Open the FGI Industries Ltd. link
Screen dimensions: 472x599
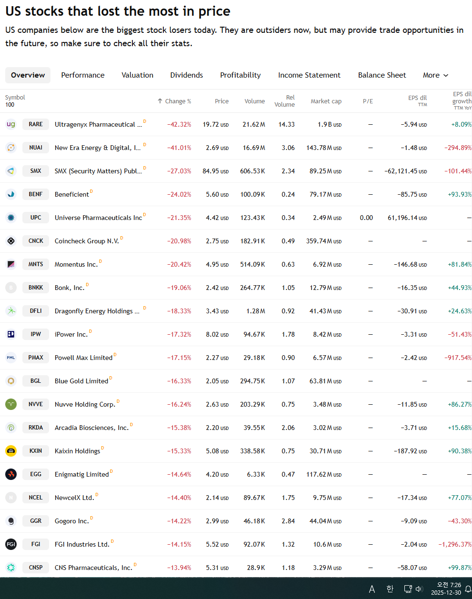pos(82,544)
